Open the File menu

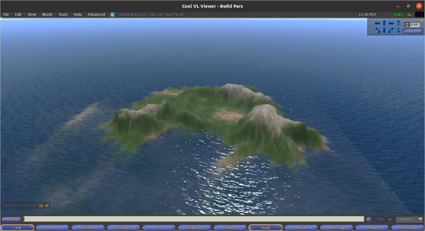6,15
